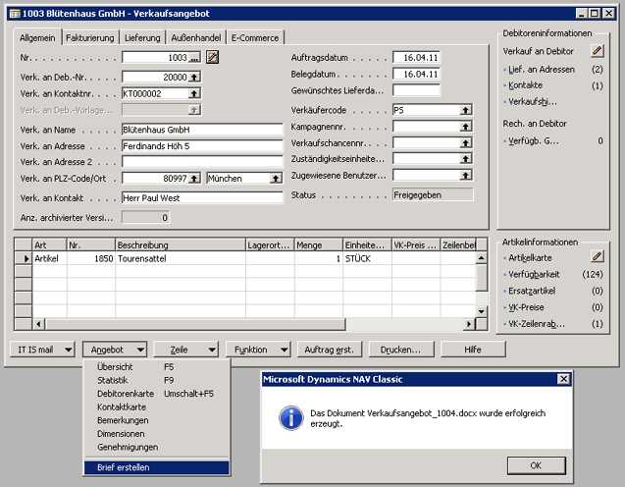Viewport: 625px width, 487px height.
Task: Open lookup arrow of Verkaufschancennr. field
Action: 465,142
